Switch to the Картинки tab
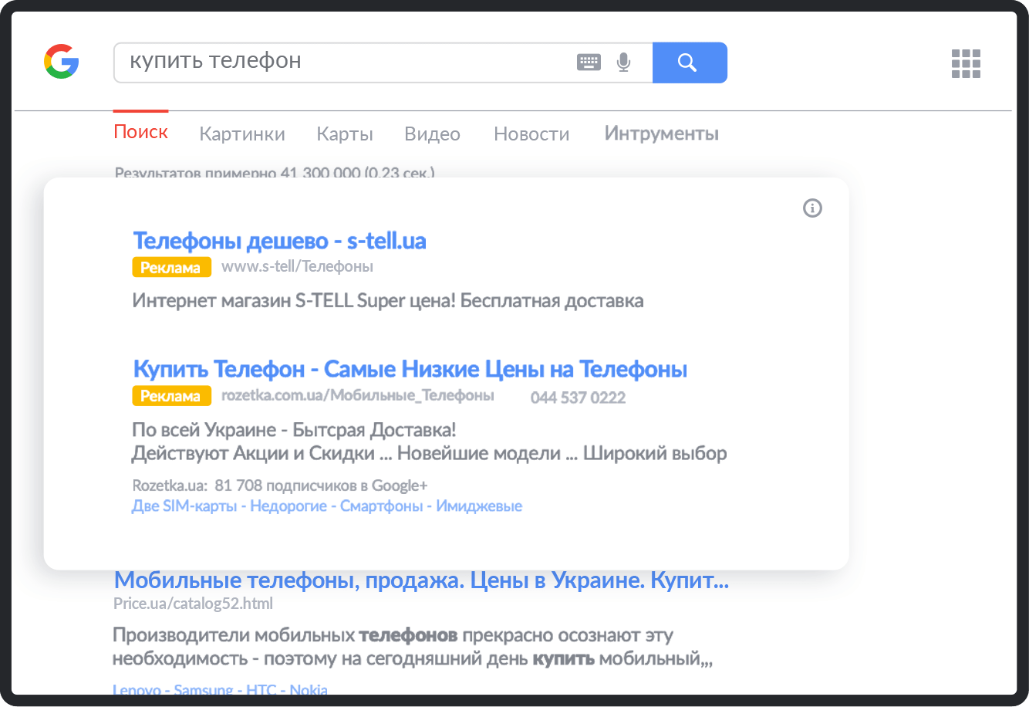1029x707 pixels. (x=242, y=134)
